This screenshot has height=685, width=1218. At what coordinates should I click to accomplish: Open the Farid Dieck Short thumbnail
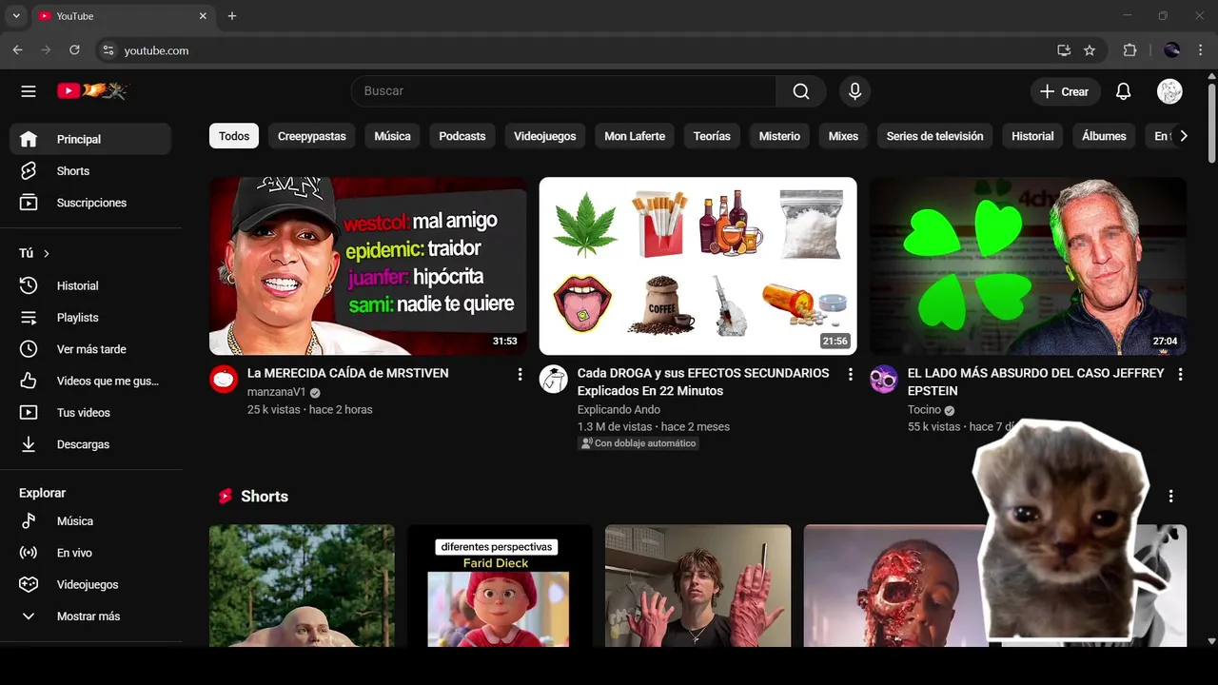(500, 586)
